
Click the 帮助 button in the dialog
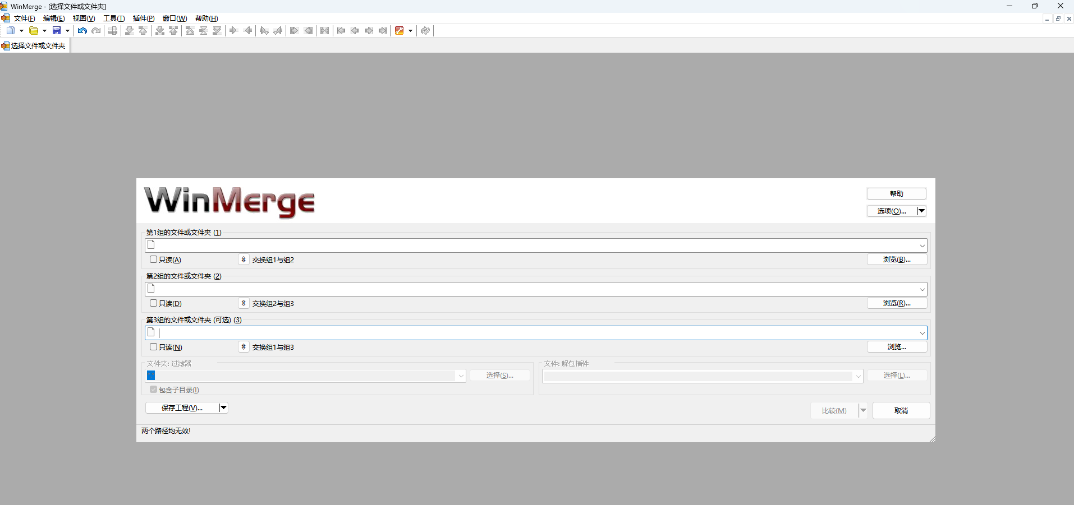point(897,194)
